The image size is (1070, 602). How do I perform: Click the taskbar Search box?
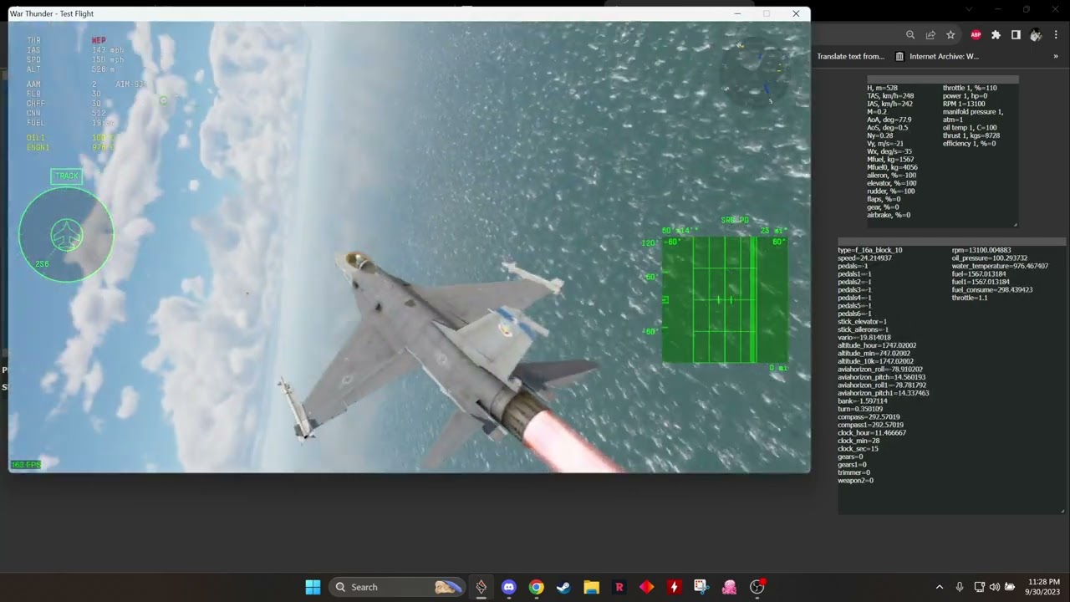pos(397,587)
